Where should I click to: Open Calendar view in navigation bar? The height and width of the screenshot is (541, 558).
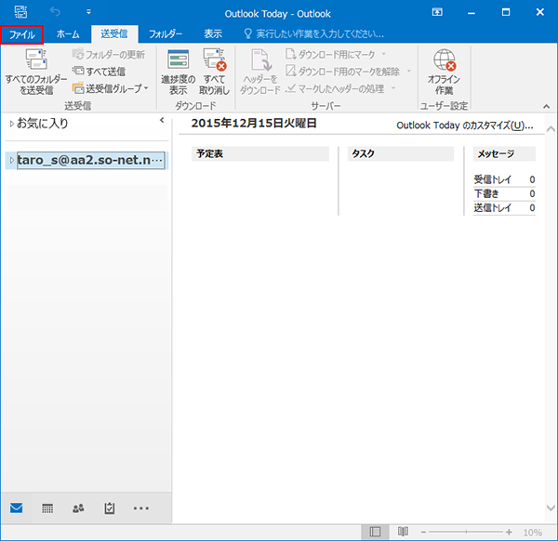coord(47,508)
